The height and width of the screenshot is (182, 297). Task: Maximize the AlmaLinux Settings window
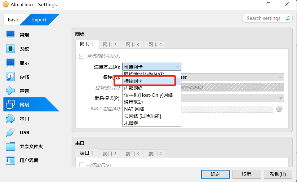pyautogui.click(x=268, y=4)
